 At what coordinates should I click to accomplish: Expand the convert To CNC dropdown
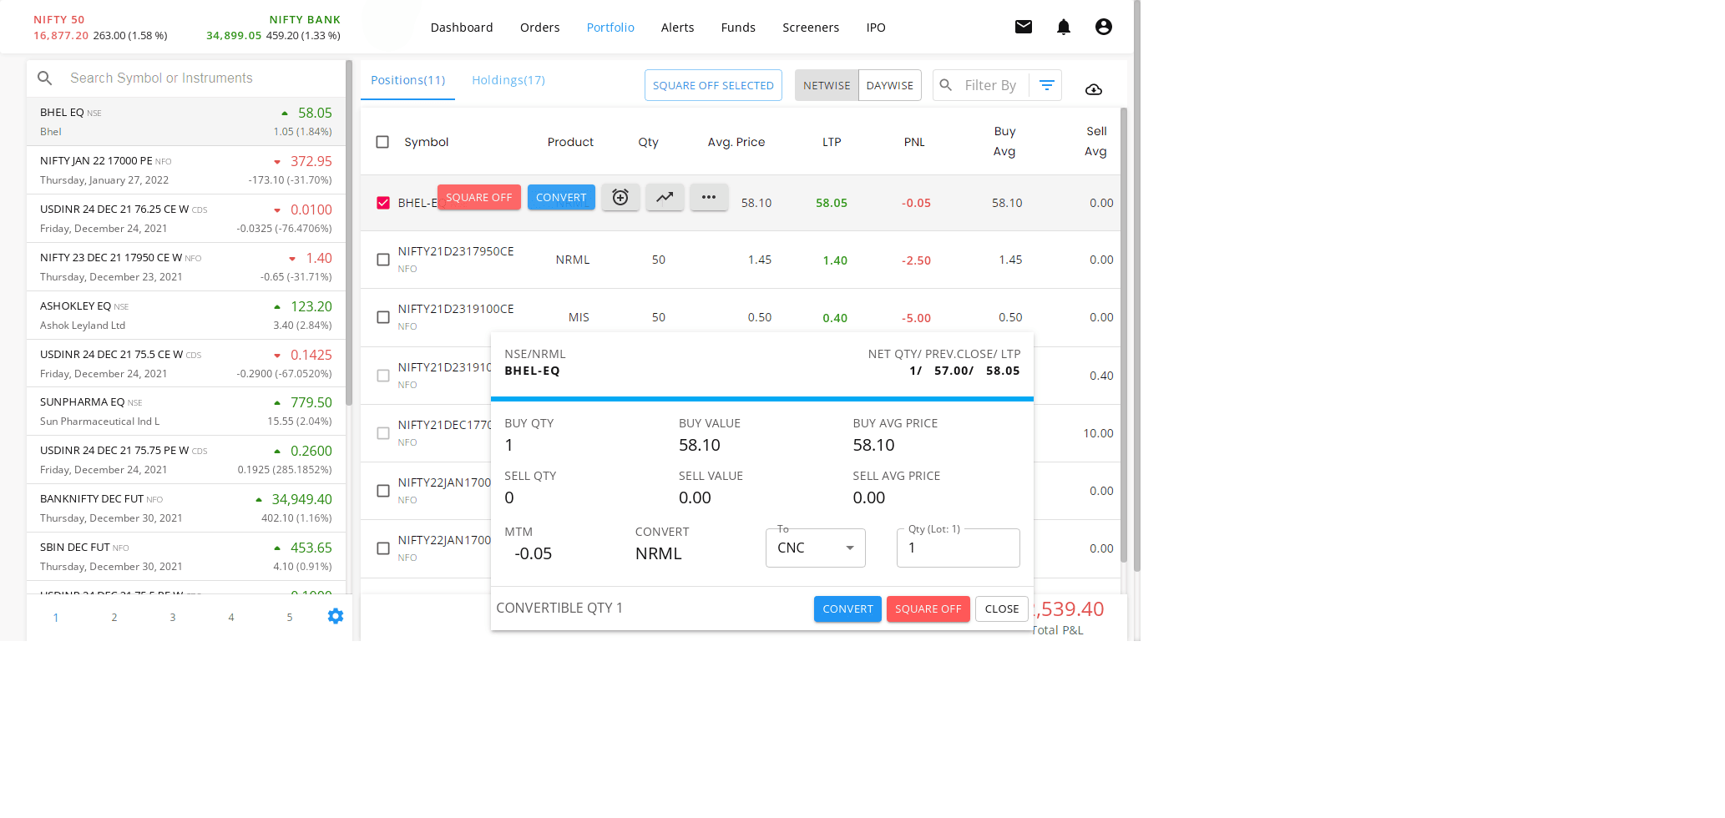[815, 548]
